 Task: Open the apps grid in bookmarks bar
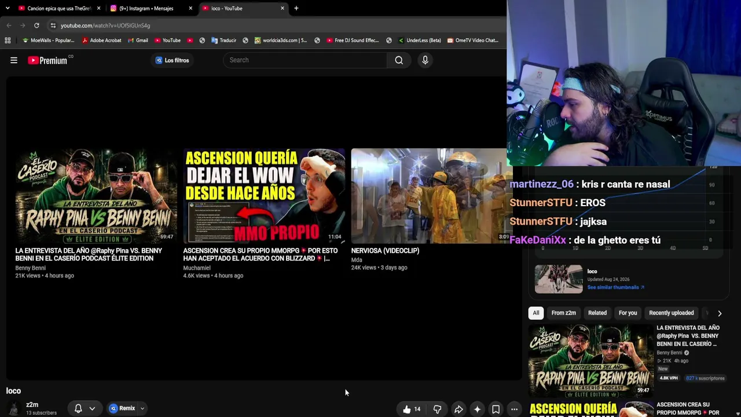(8, 41)
